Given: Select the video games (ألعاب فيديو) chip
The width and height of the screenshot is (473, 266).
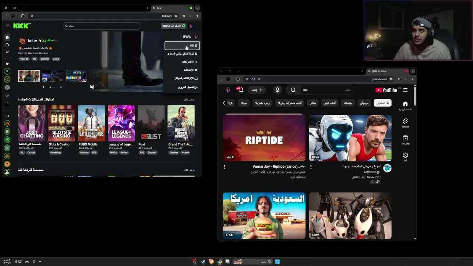Looking at the screenshot, I should coord(330,103).
